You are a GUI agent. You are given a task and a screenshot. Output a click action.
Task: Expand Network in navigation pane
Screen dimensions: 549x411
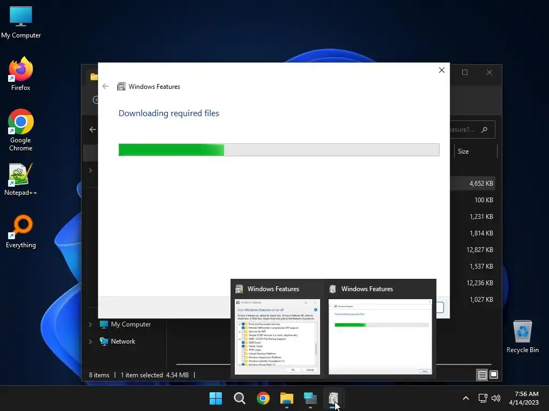(x=90, y=341)
